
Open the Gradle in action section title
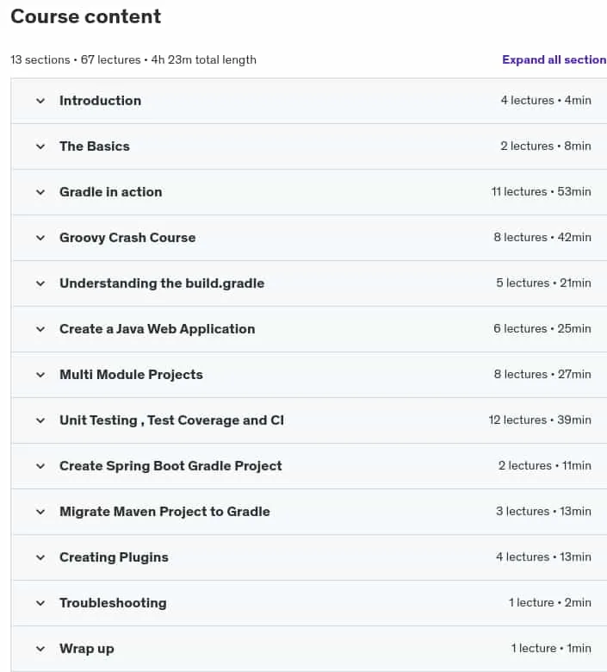110,192
